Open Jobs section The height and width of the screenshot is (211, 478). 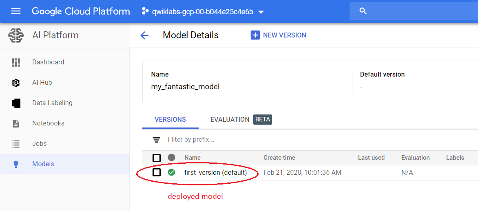coord(39,143)
